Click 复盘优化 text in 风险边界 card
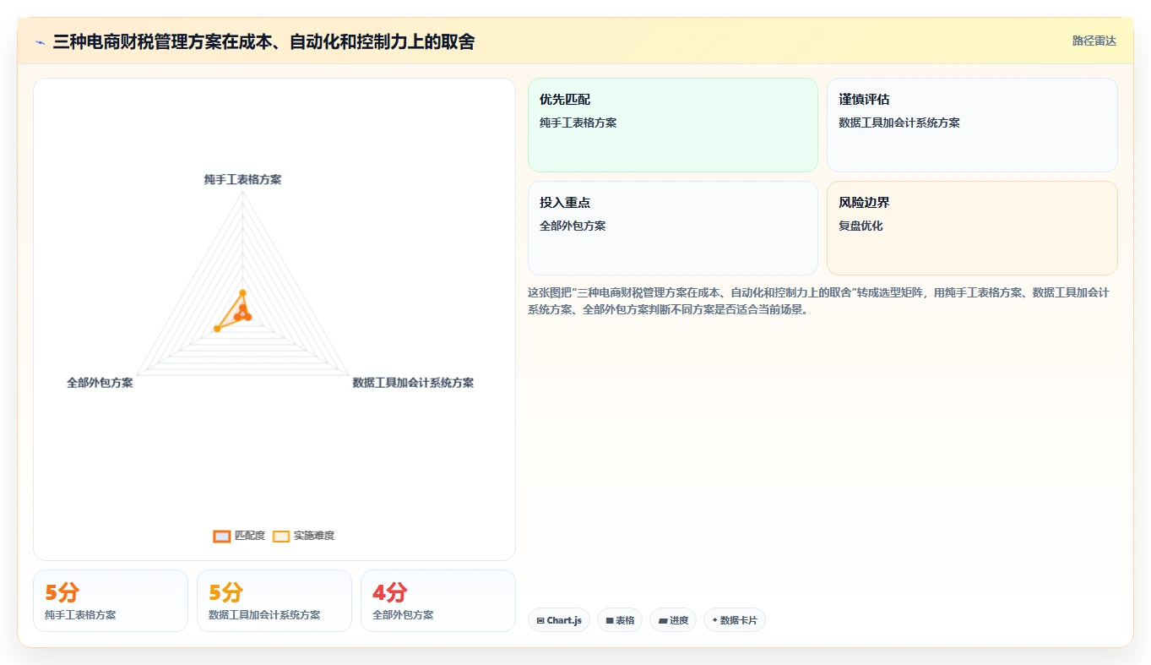 click(x=861, y=226)
